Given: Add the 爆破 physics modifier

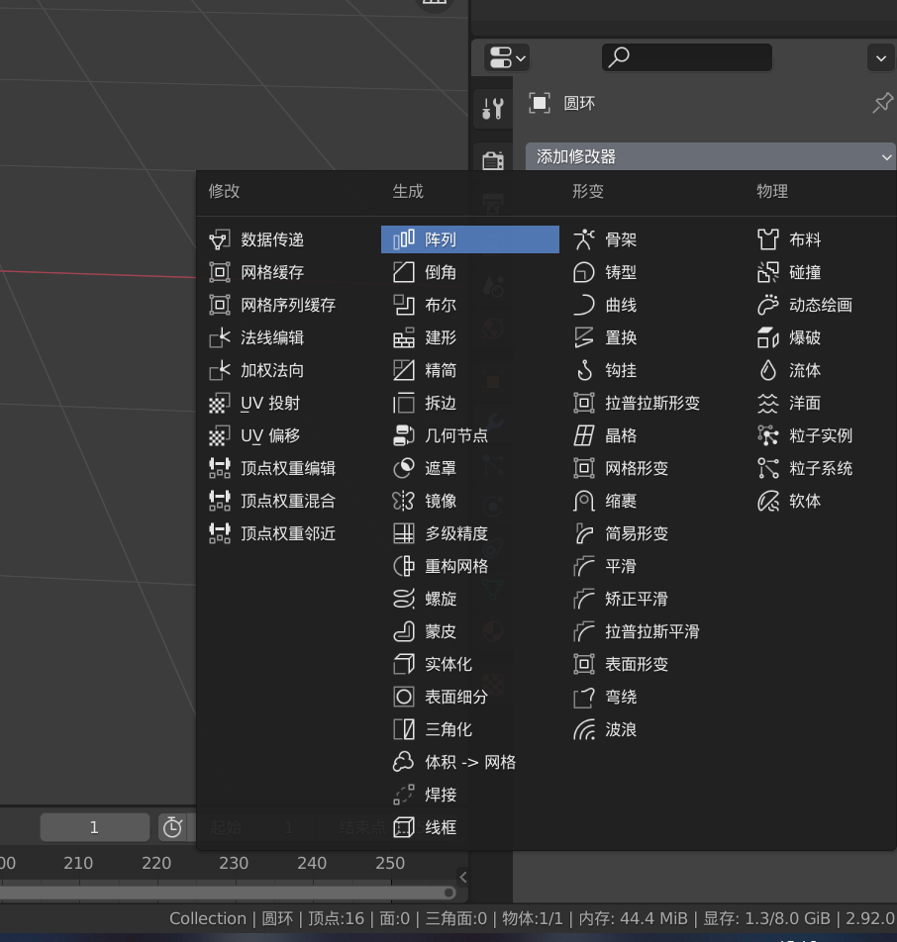Looking at the screenshot, I should pos(822,337).
